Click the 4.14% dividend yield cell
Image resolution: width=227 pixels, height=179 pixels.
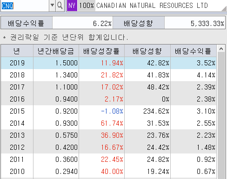pos(194,75)
